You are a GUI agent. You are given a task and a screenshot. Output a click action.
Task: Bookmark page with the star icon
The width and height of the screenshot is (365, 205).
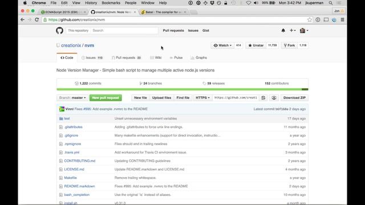(310, 20)
